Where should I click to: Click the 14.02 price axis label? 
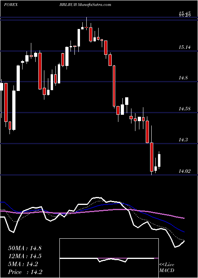pyautogui.click(x=185, y=171)
